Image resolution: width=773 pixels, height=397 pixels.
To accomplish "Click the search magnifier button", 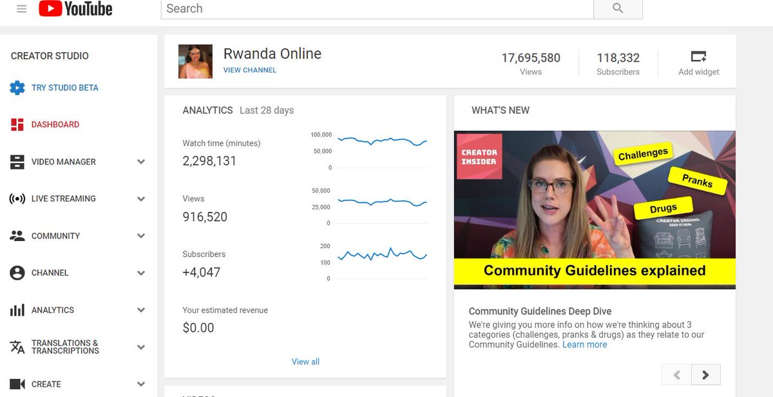I will point(618,8).
